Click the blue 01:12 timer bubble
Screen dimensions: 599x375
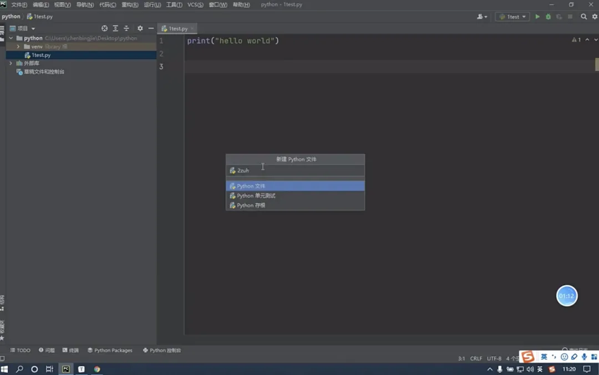pyautogui.click(x=566, y=296)
